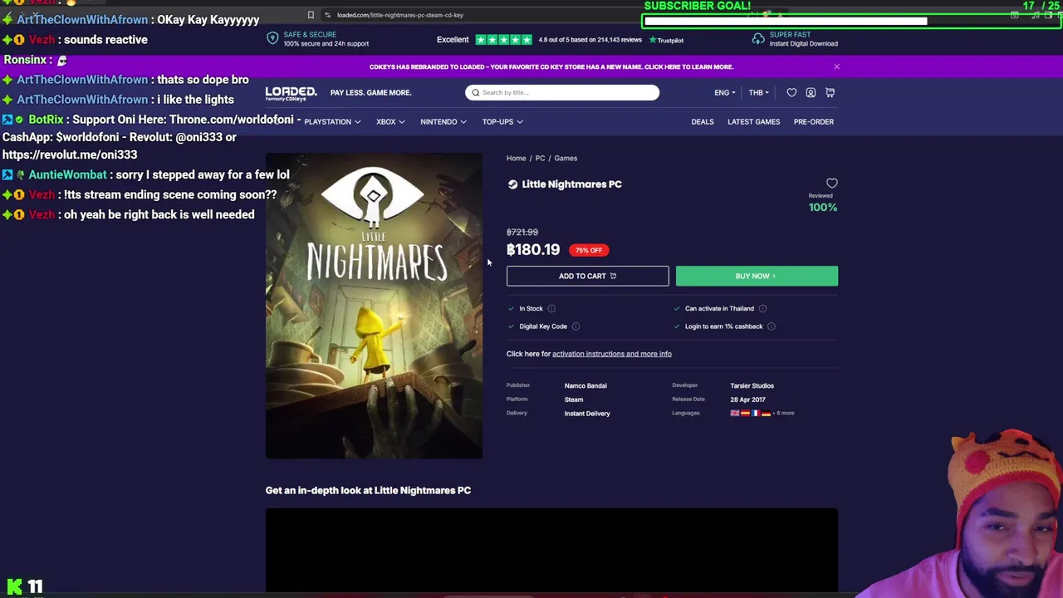Close the purple rebrand banner
Image resolution: width=1063 pixels, height=598 pixels.
(836, 66)
